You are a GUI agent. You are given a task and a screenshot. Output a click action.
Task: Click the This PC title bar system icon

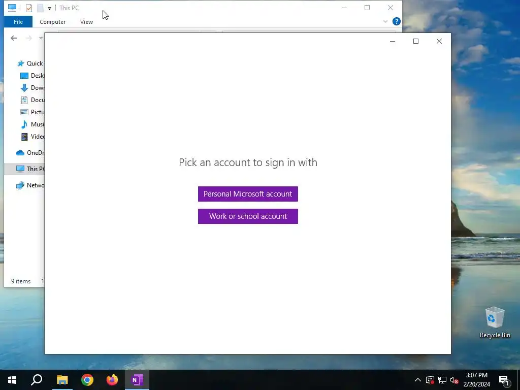click(12, 8)
